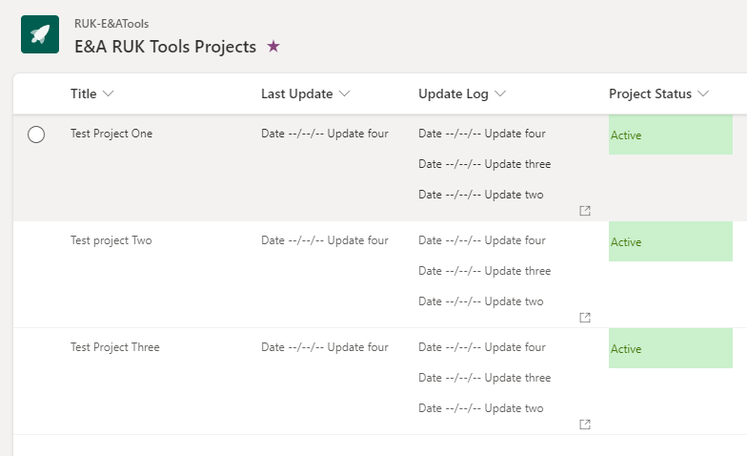Screen dimensions: 747x456
Task: Click Last Update cell of Test Project Three
Action: (325, 347)
